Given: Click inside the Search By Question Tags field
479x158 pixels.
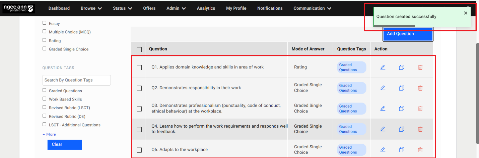Looking at the screenshot, I should [x=76, y=80].
